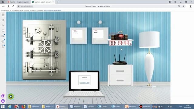The image size is (194, 109).
Task: Click the safe's central wheel handle
Action: (x=45, y=47)
